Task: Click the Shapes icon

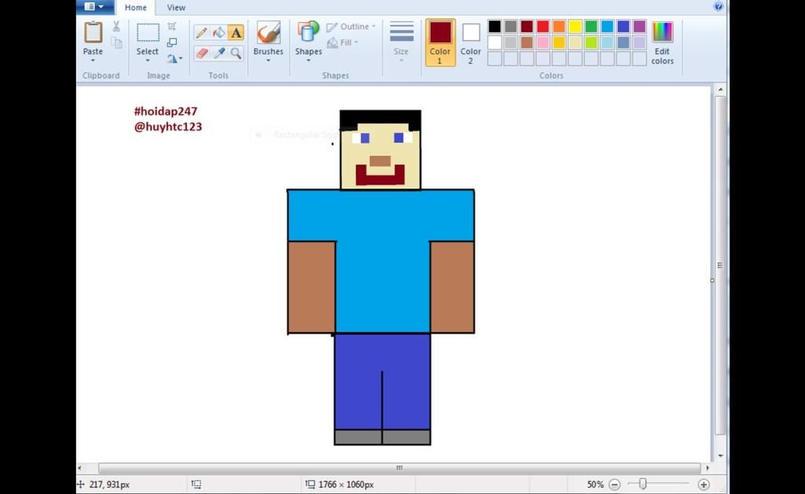Action: click(x=308, y=31)
